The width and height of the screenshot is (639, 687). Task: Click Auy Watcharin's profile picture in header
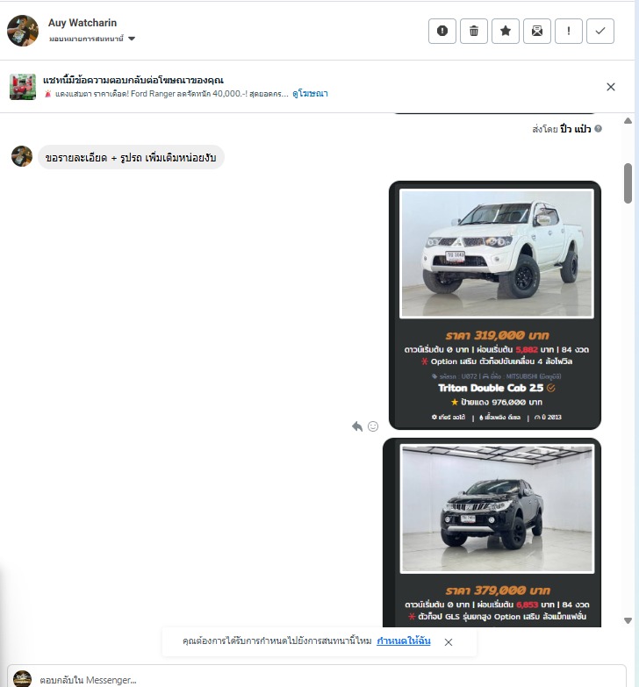pos(23,31)
